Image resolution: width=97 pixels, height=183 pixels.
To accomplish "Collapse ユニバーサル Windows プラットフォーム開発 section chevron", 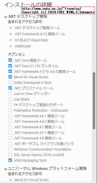I will pyautogui.click(x=6, y=169).
